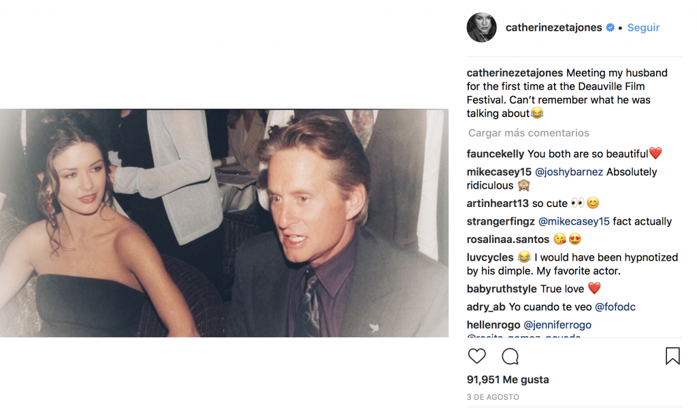697x414 pixels.
Task: Open comments with the speech bubble icon
Action: 510,356
